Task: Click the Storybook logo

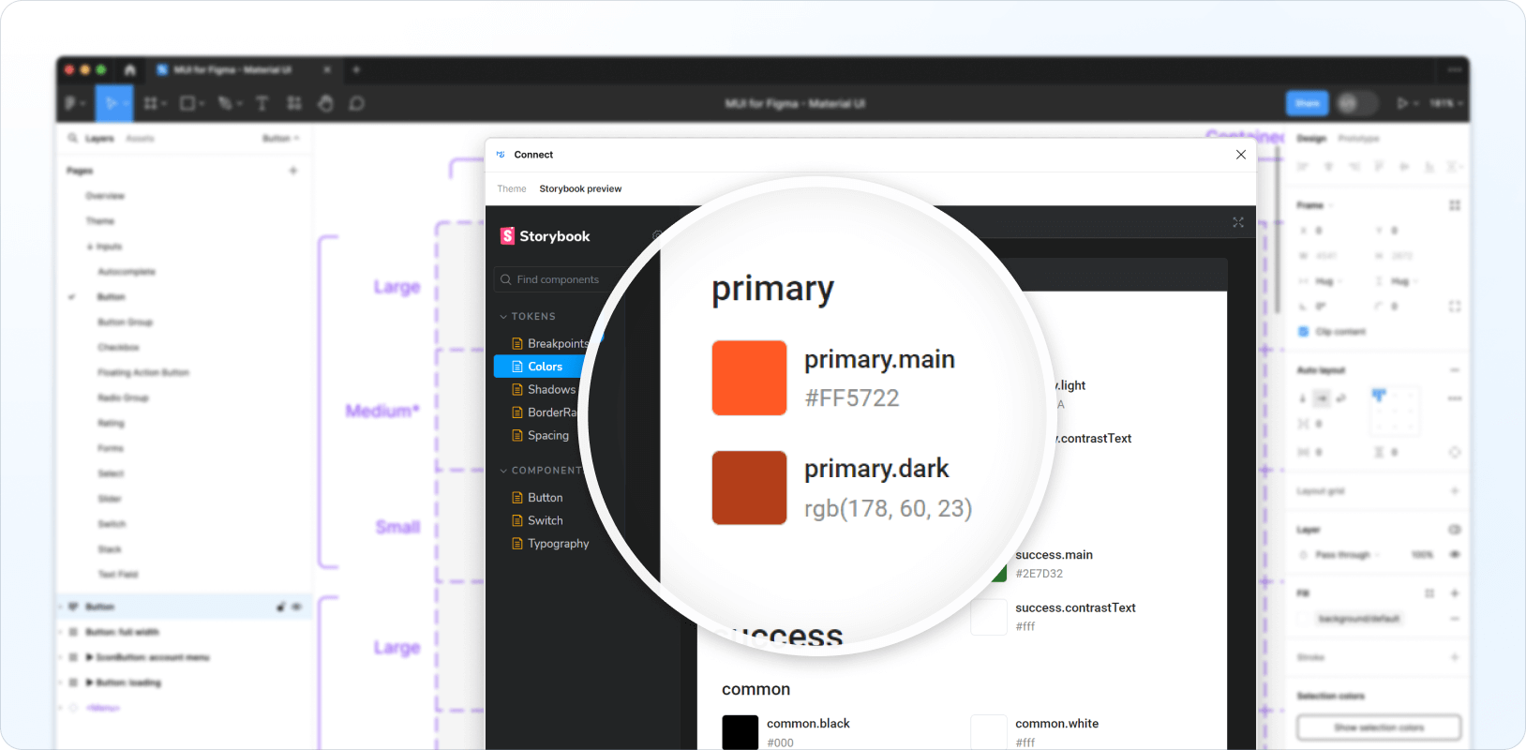Action: [x=546, y=236]
